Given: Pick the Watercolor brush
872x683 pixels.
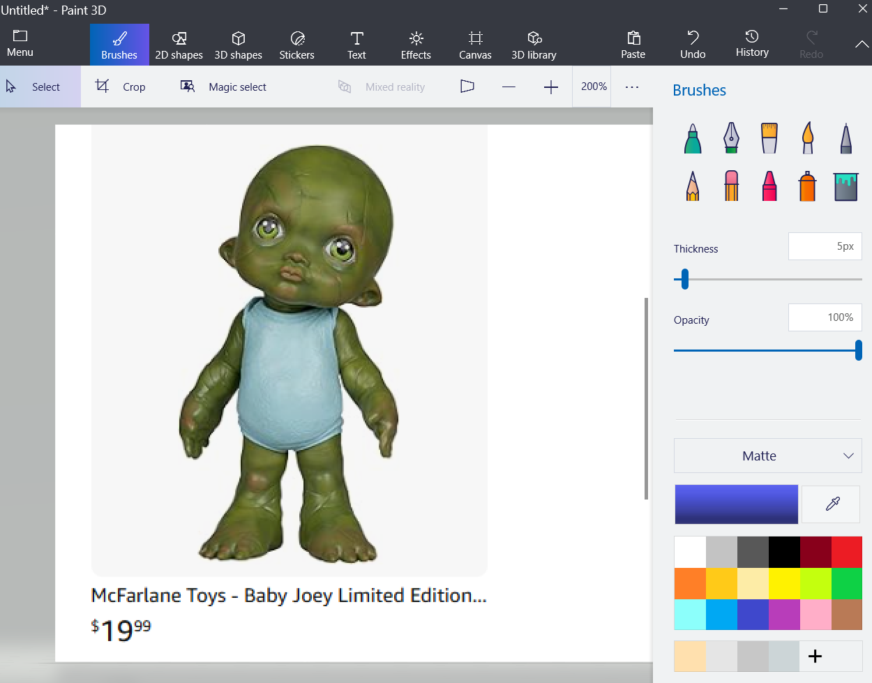Looking at the screenshot, I should tap(808, 138).
